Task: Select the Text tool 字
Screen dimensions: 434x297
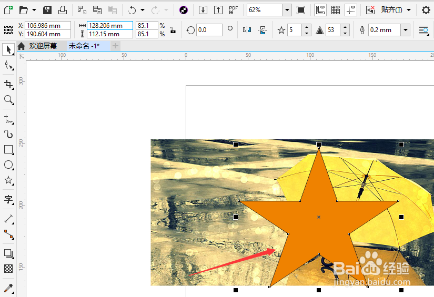Action: pyautogui.click(x=8, y=199)
